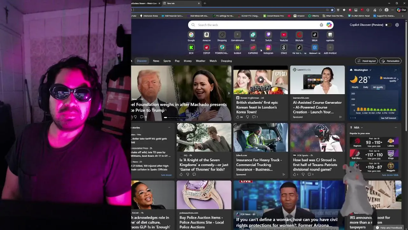This screenshot has height=230, width=408.
Task: Open weather card more options menu
Action: (x=396, y=70)
